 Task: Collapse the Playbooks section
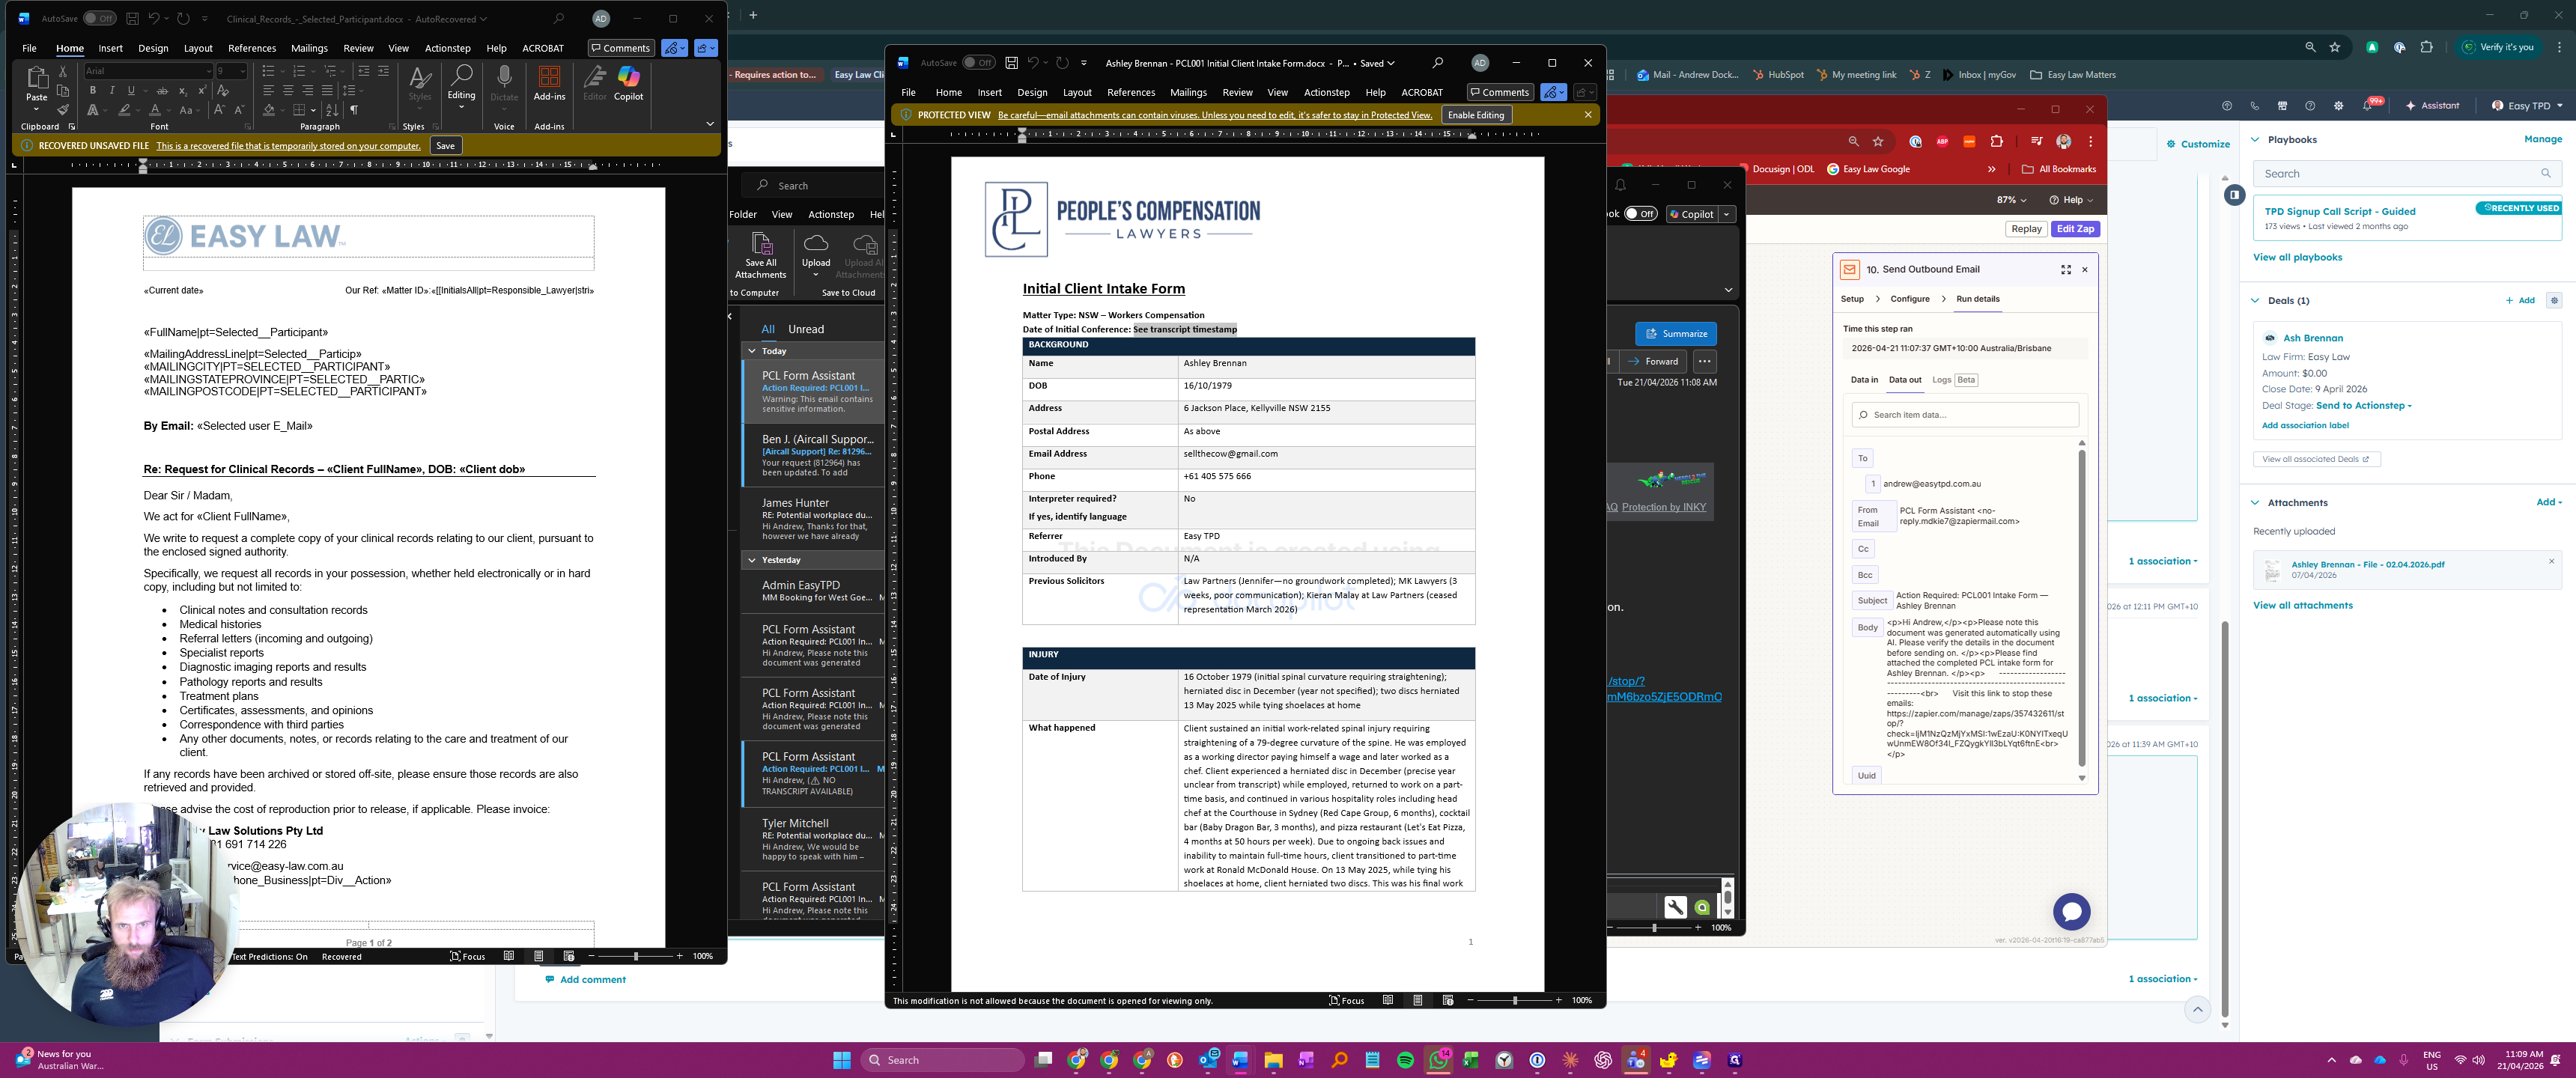[x=2255, y=140]
